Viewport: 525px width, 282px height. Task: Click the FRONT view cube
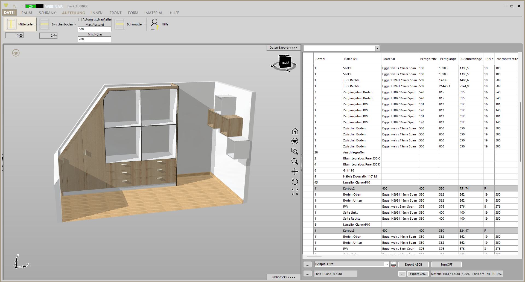285,62
